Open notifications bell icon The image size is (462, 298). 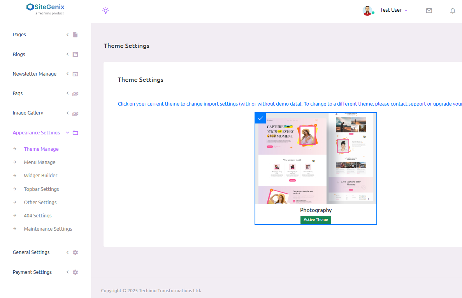coord(453,11)
